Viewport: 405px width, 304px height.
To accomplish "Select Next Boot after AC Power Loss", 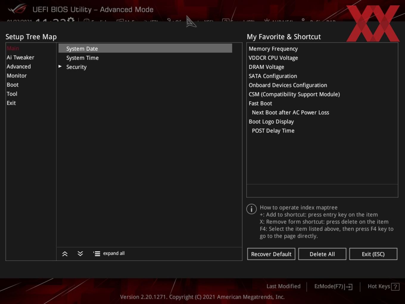I will click(291, 112).
